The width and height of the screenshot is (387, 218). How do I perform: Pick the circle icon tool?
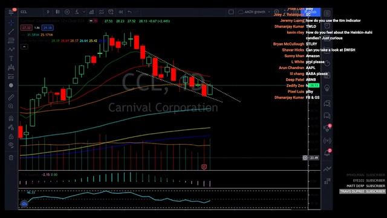pos(11,85)
